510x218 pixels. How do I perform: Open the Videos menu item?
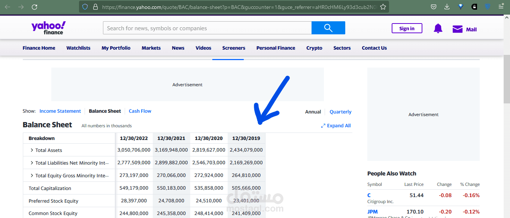coord(203,48)
